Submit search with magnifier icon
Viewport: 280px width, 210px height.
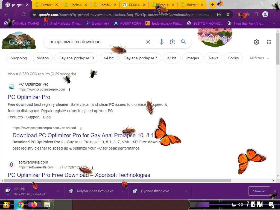tap(183, 42)
